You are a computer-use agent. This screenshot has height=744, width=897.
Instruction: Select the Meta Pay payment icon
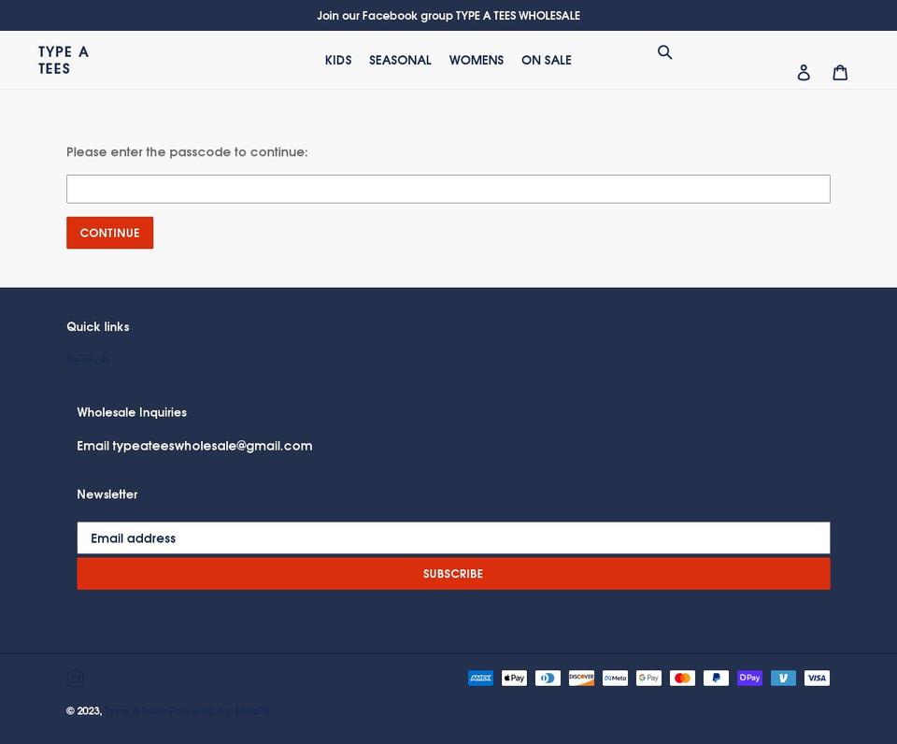[615, 679]
